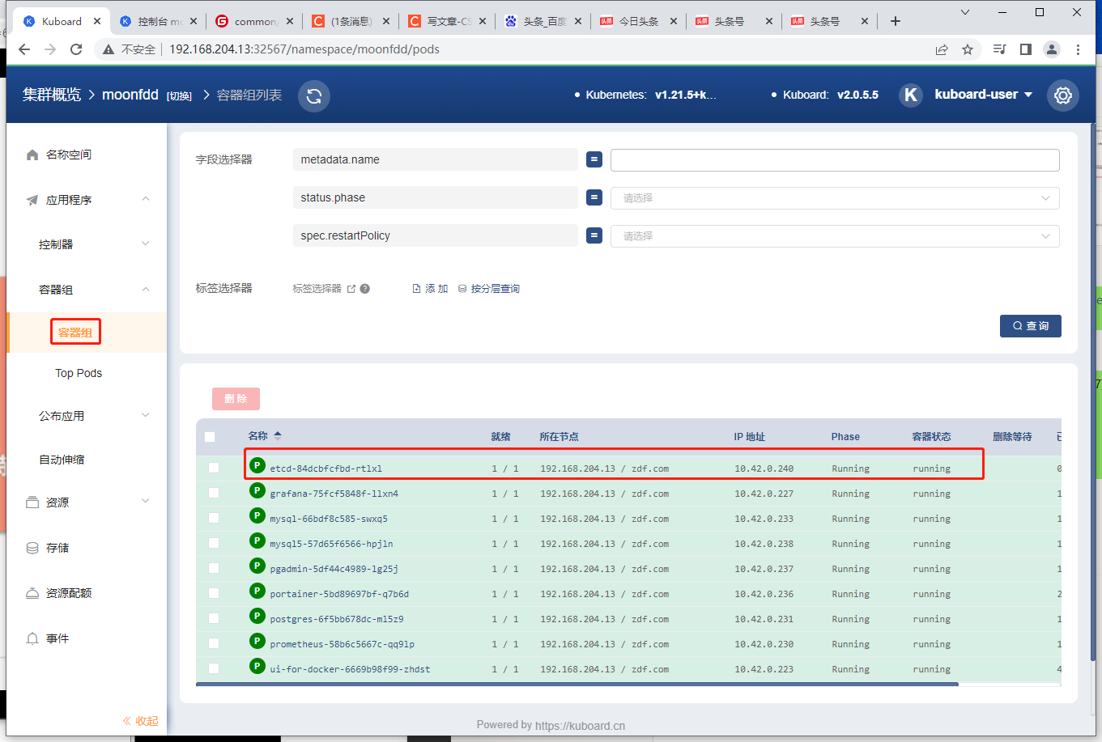Open the https://kuboard.cn footer link
The width and height of the screenshot is (1102, 742).
coord(580,726)
